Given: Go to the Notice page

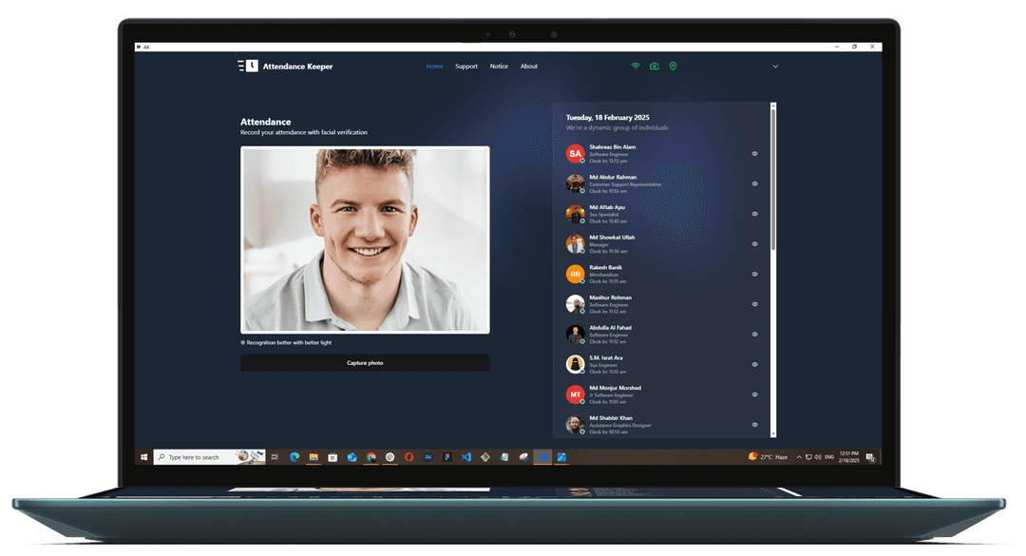Looking at the screenshot, I should click(x=499, y=67).
